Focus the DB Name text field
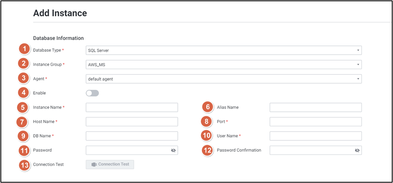This screenshot has height=183, width=393. coord(132,136)
